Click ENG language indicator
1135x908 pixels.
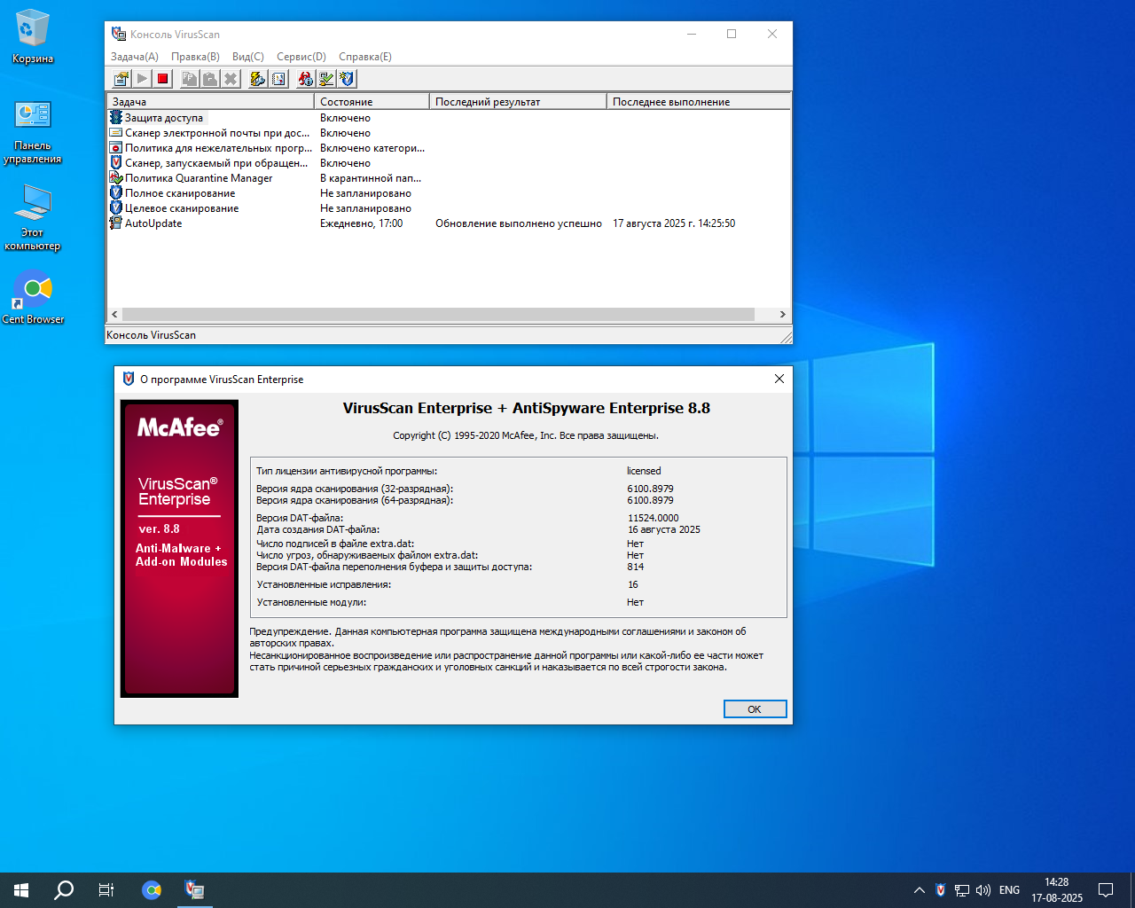click(x=1009, y=890)
